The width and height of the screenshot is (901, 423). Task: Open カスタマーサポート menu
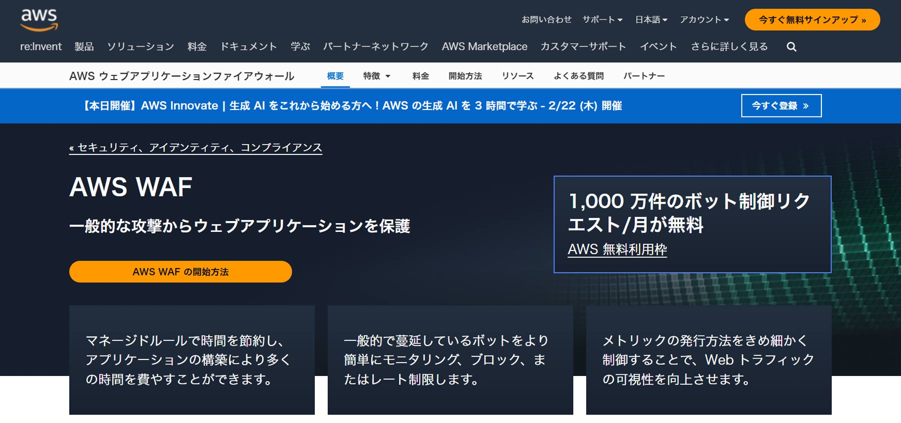tap(583, 46)
